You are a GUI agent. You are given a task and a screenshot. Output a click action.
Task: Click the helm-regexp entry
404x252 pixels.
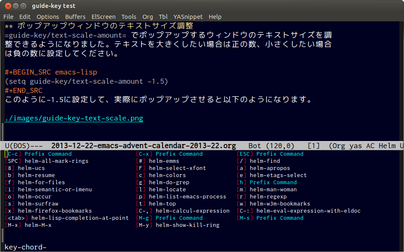coord(262,197)
